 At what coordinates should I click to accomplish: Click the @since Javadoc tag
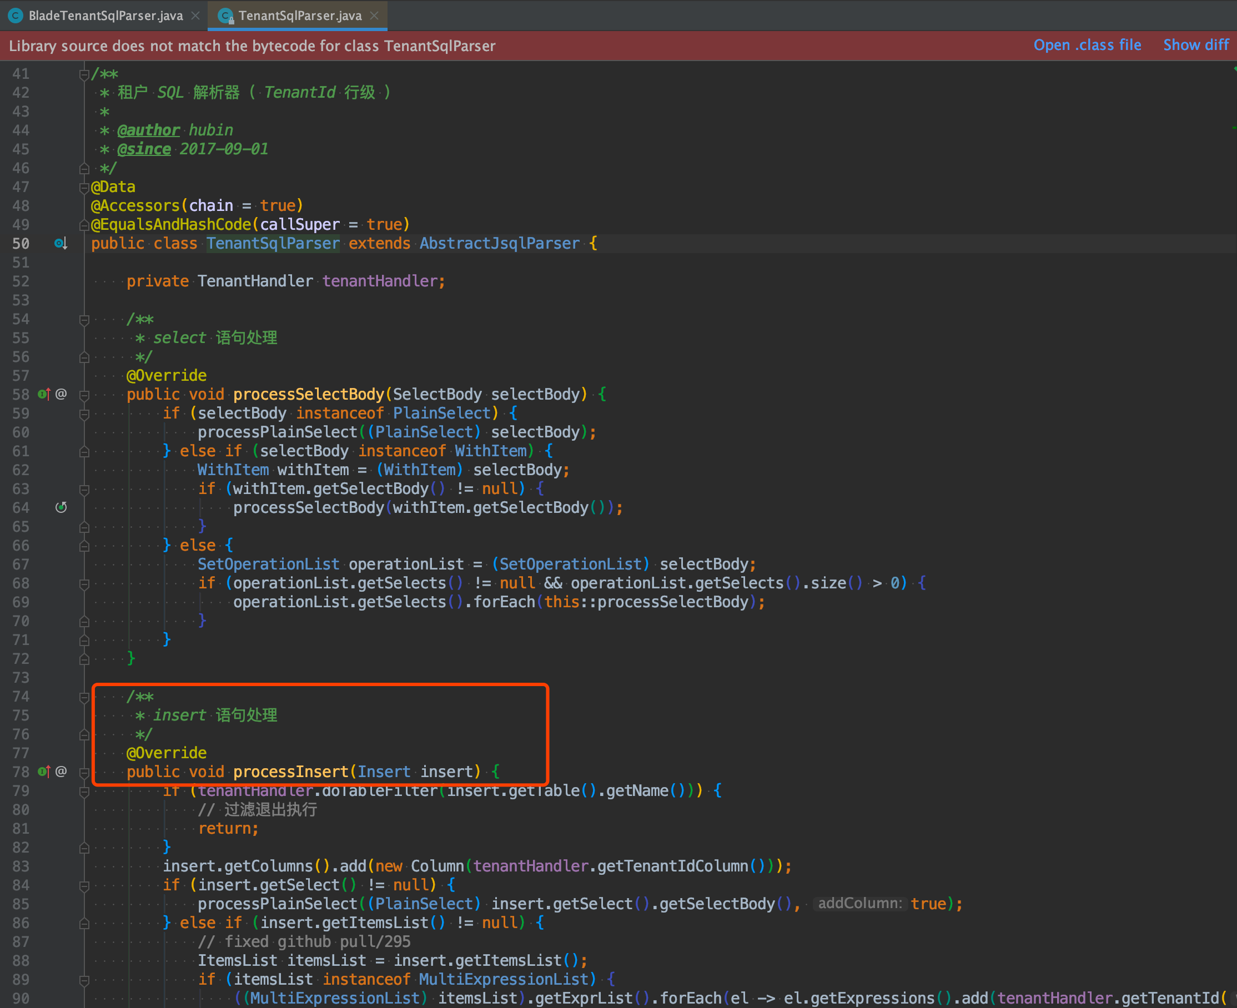[144, 149]
